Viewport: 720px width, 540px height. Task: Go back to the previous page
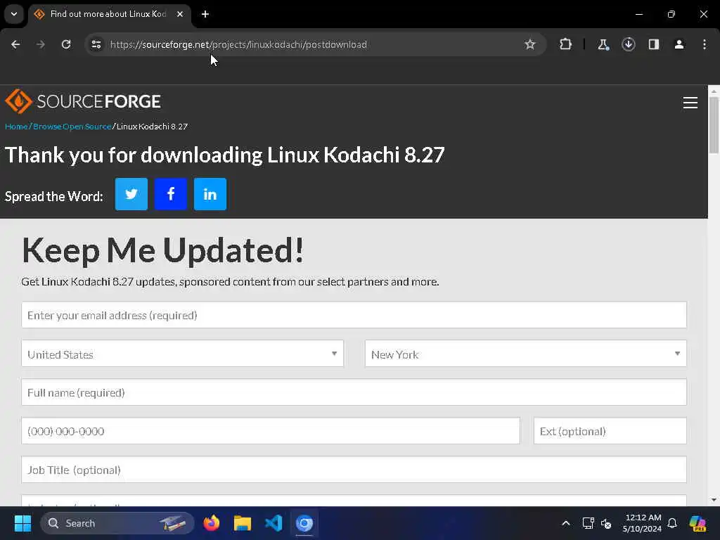pos(15,44)
